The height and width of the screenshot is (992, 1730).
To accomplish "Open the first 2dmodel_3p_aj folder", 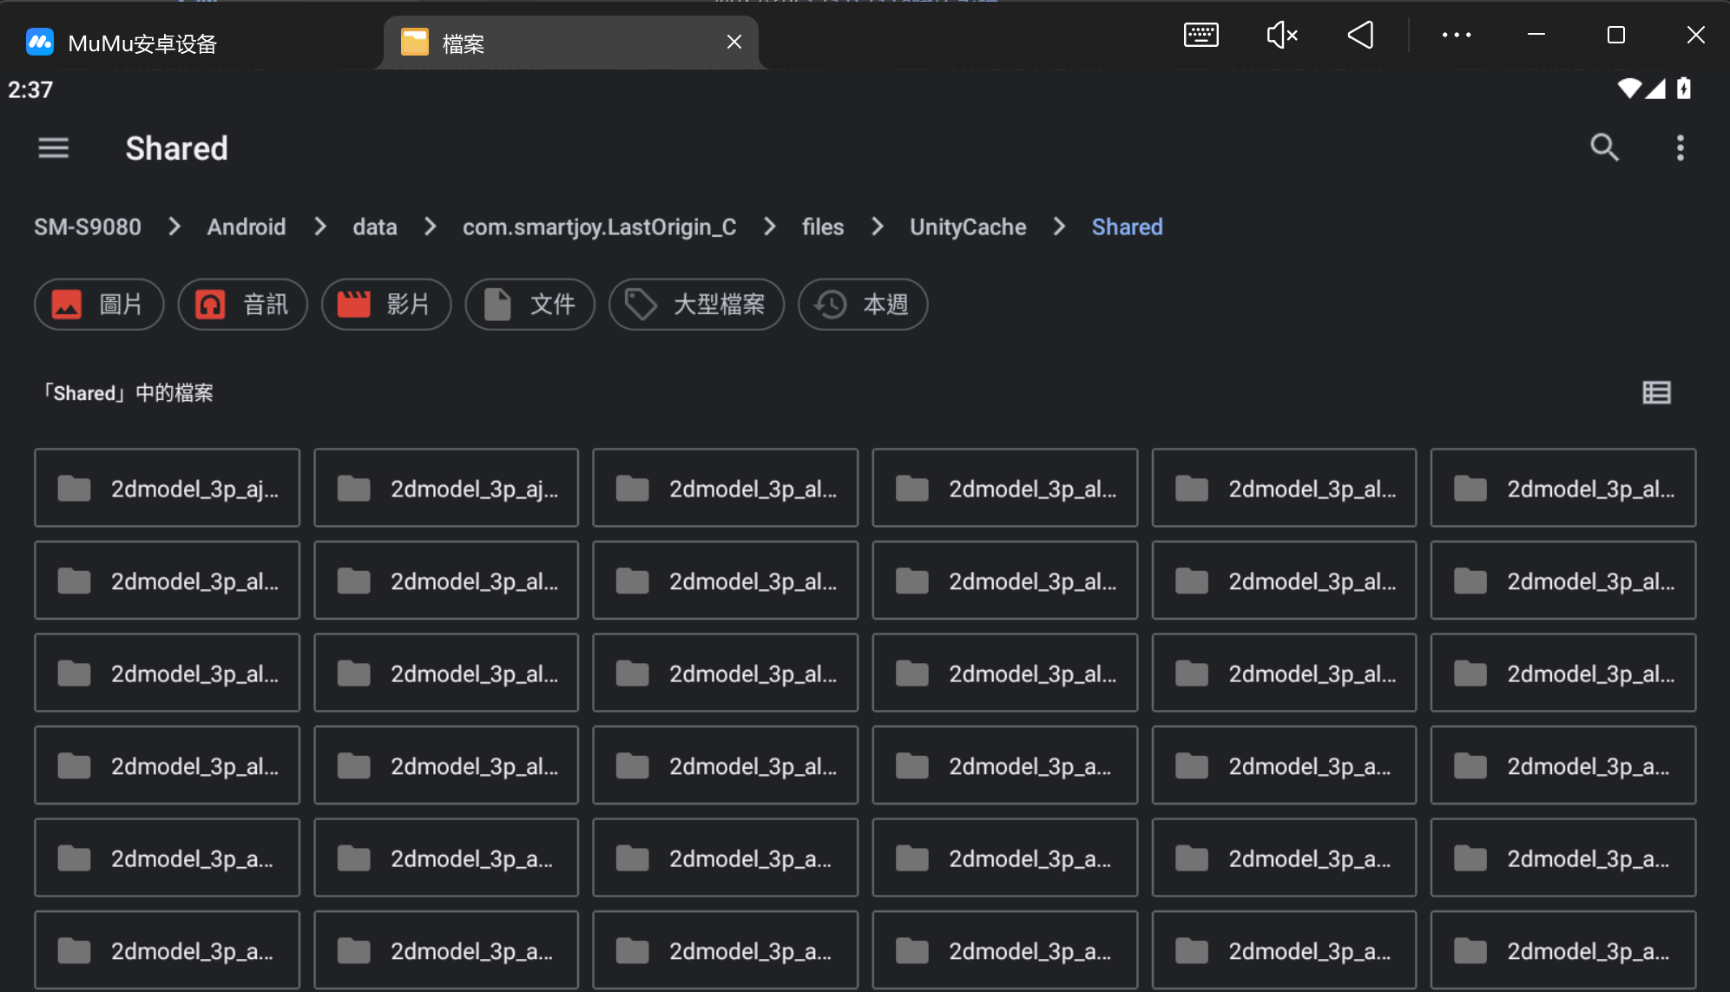I will click(x=167, y=489).
